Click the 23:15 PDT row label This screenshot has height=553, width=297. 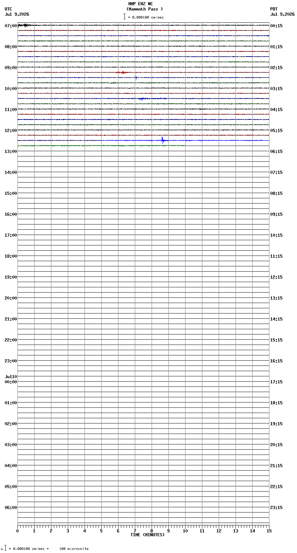pyautogui.click(x=276, y=508)
